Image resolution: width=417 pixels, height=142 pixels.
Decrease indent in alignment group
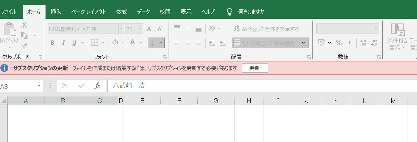[x=212, y=43]
